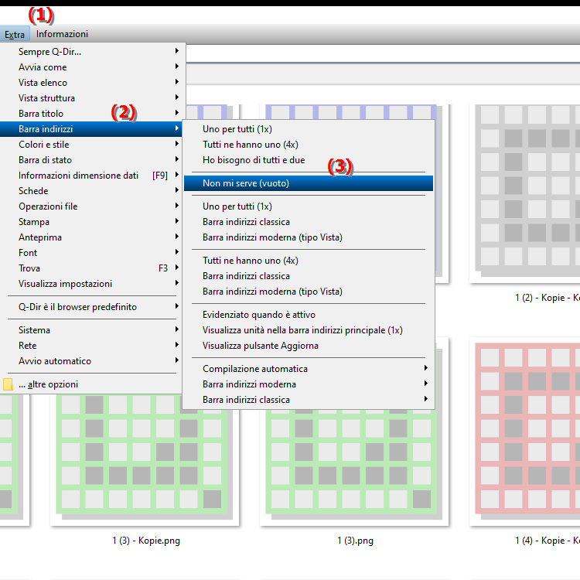This screenshot has height=580, width=580.
Task: Toggle Visualizza pulsante Aggiorna option
Action: coord(260,346)
